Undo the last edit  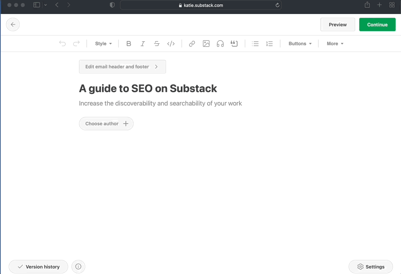(62, 44)
